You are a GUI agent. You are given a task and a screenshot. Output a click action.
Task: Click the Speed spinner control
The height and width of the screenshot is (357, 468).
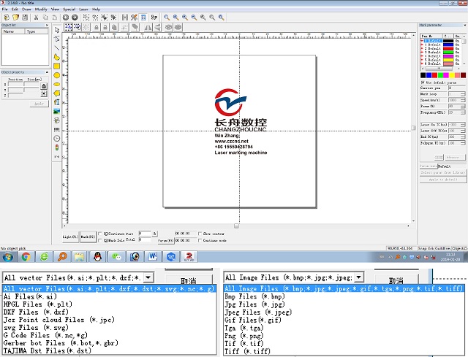point(463,100)
